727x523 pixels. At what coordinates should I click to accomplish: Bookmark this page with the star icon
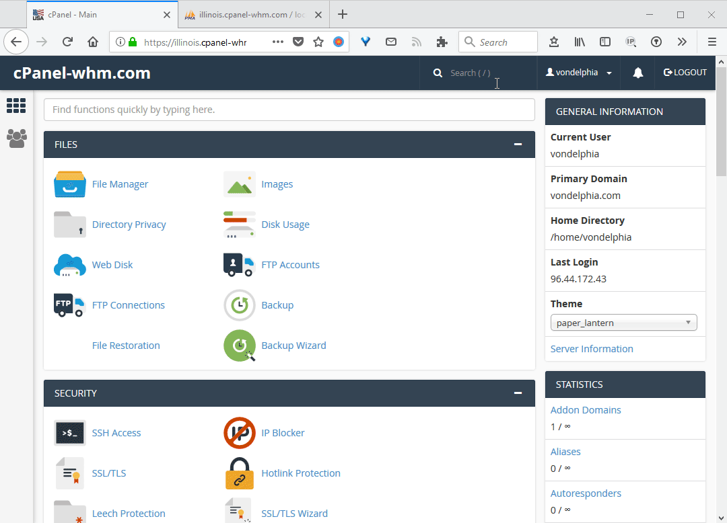(318, 42)
